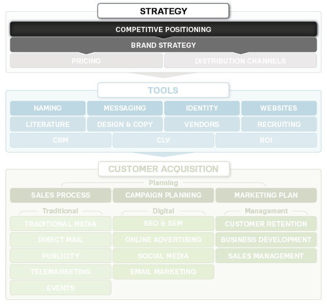Image resolution: width=327 pixels, height=305 pixels.
Task: Select the ROI tile
Action: [x=266, y=140]
